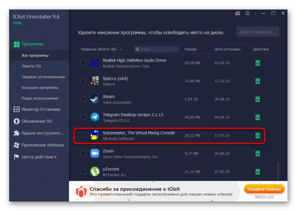This screenshot has width=297, height=211.
Task: Delete Realtek High Definition Audio Driver via trash icon
Action: click(x=258, y=63)
